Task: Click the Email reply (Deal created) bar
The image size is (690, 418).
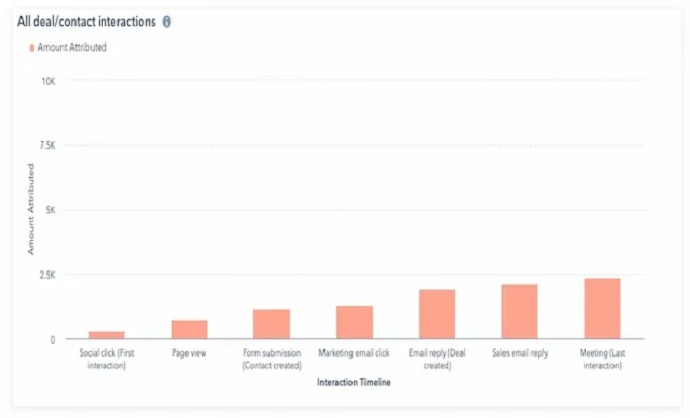Action: click(437, 314)
